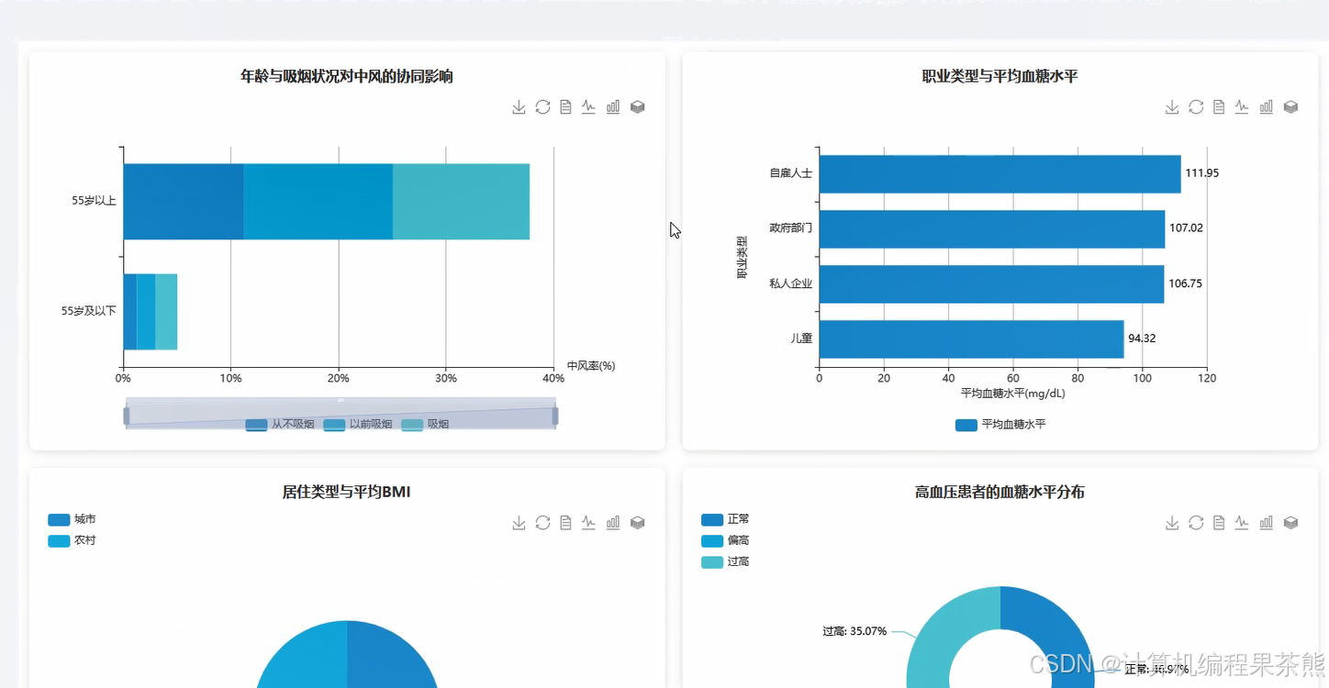Click the right handle of the zoom slider
Viewport: 1329px width, 688px height.
[x=555, y=416]
